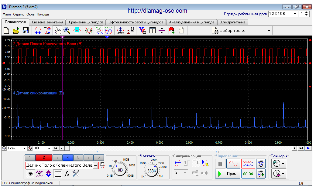Open the fx math function icon
316x187 pixels.
(67, 174)
